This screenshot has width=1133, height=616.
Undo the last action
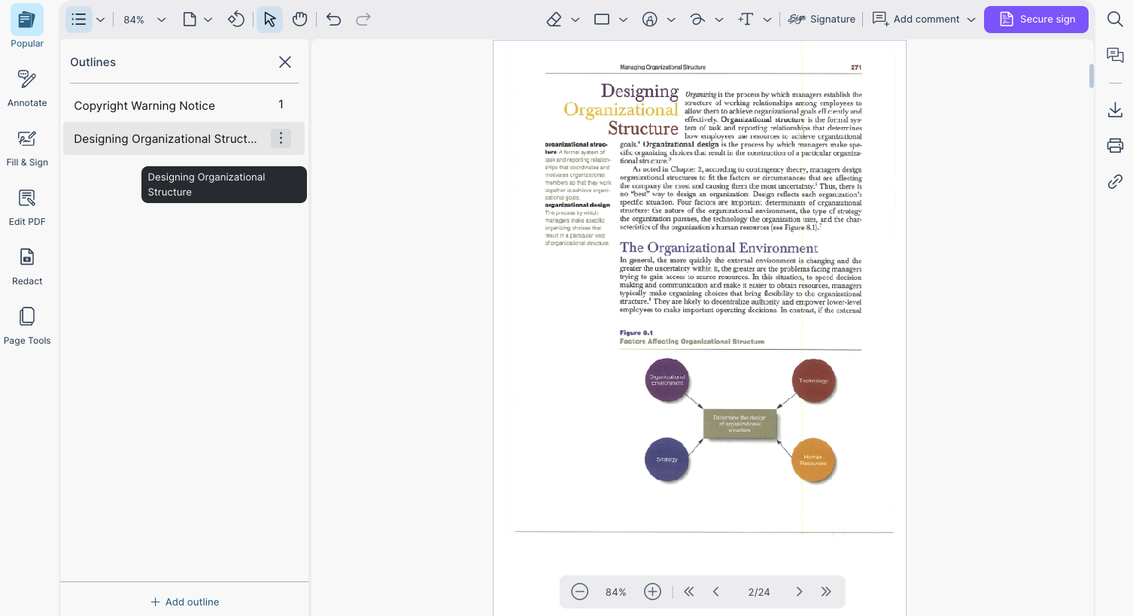pos(333,19)
